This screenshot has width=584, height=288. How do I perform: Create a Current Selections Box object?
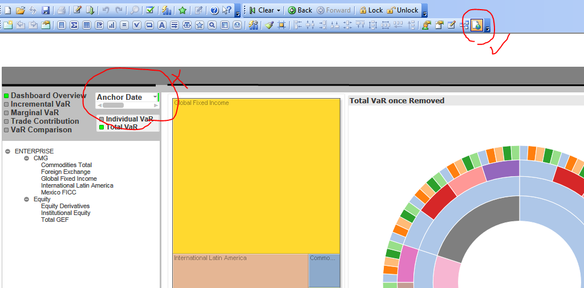[137, 25]
